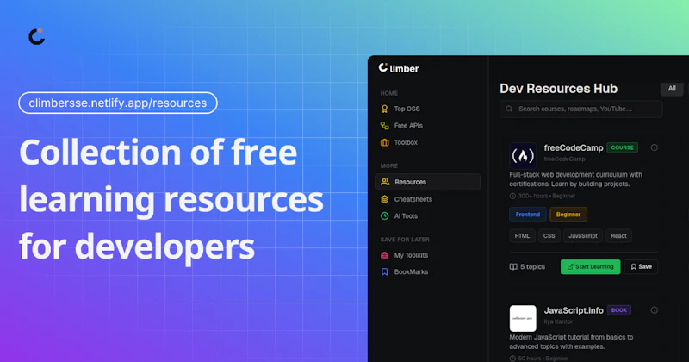Click the AI Tools clock icon
The height and width of the screenshot is (362, 689).
click(384, 216)
